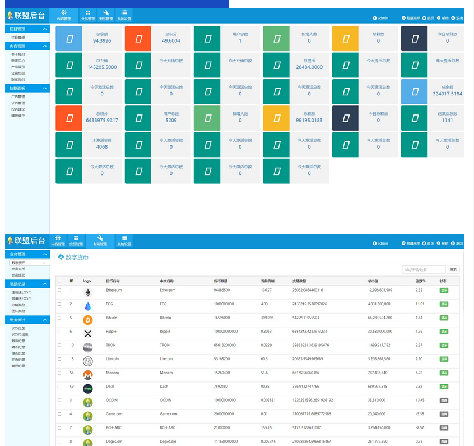Click the orange tile beside 总积分 49.6004
Image resolution: width=474 pixels, height=446 pixels.
pos(138,38)
